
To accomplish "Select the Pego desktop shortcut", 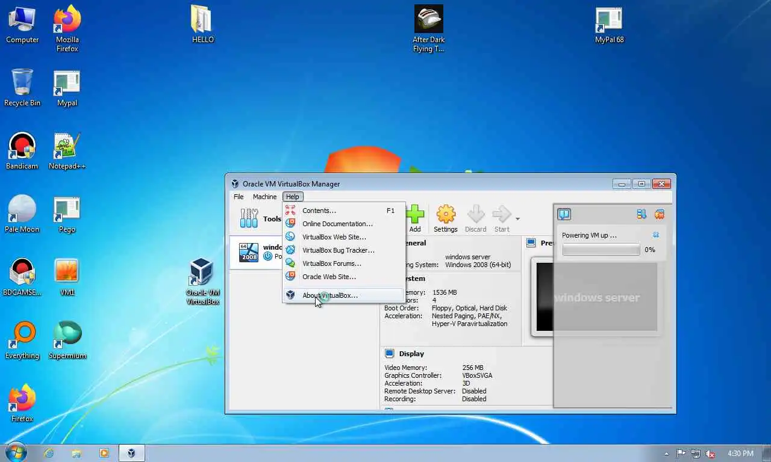I will coord(67,214).
